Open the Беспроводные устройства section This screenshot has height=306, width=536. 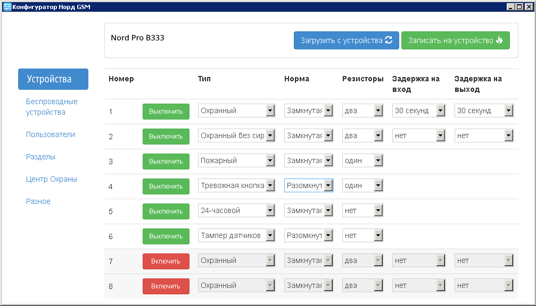[52, 107]
